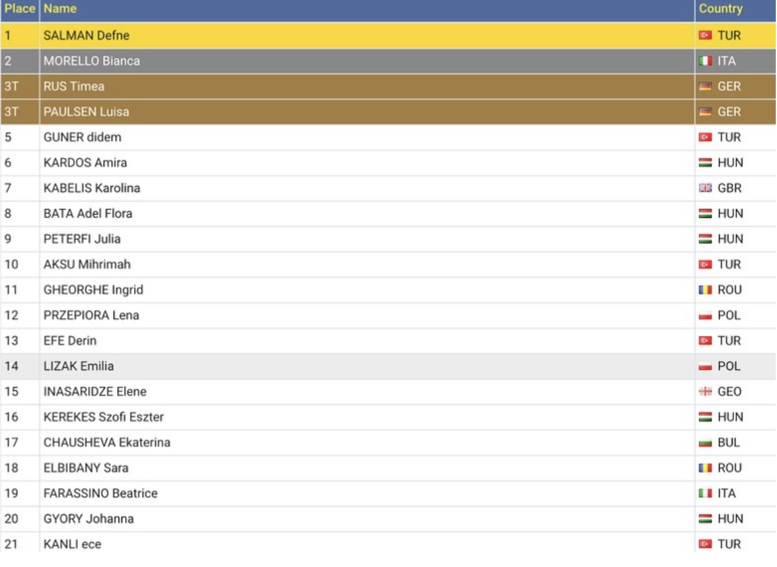This screenshot has height=567, width=777.
Task: Click the GEO country code
Action: coord(730,392)
